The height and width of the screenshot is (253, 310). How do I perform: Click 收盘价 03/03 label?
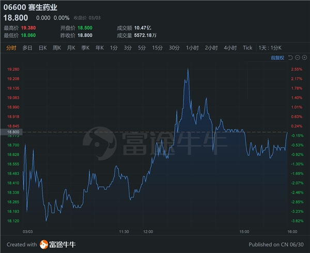pyautogui.click(x=87, y=18)
